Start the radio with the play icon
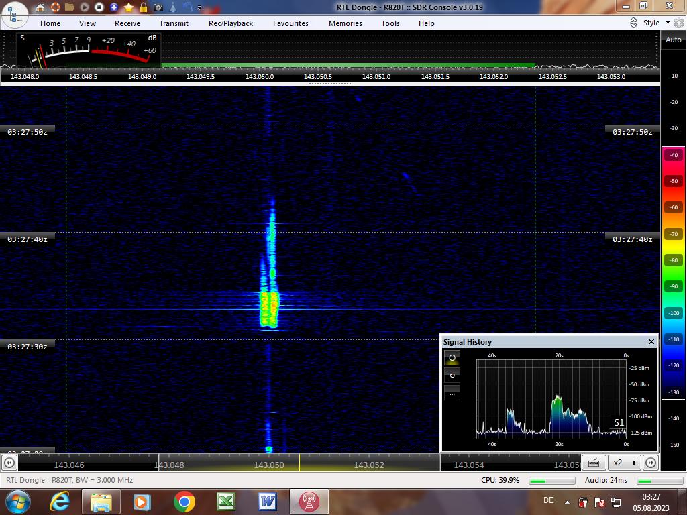Image resolution: width=687 pixels, height=515 pixels. click(85, 7)
